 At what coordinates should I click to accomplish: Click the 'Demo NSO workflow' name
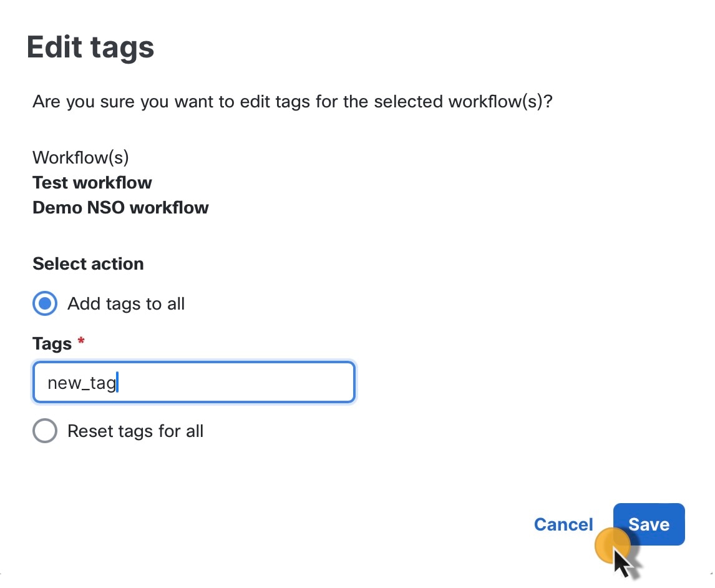point(120,208)
